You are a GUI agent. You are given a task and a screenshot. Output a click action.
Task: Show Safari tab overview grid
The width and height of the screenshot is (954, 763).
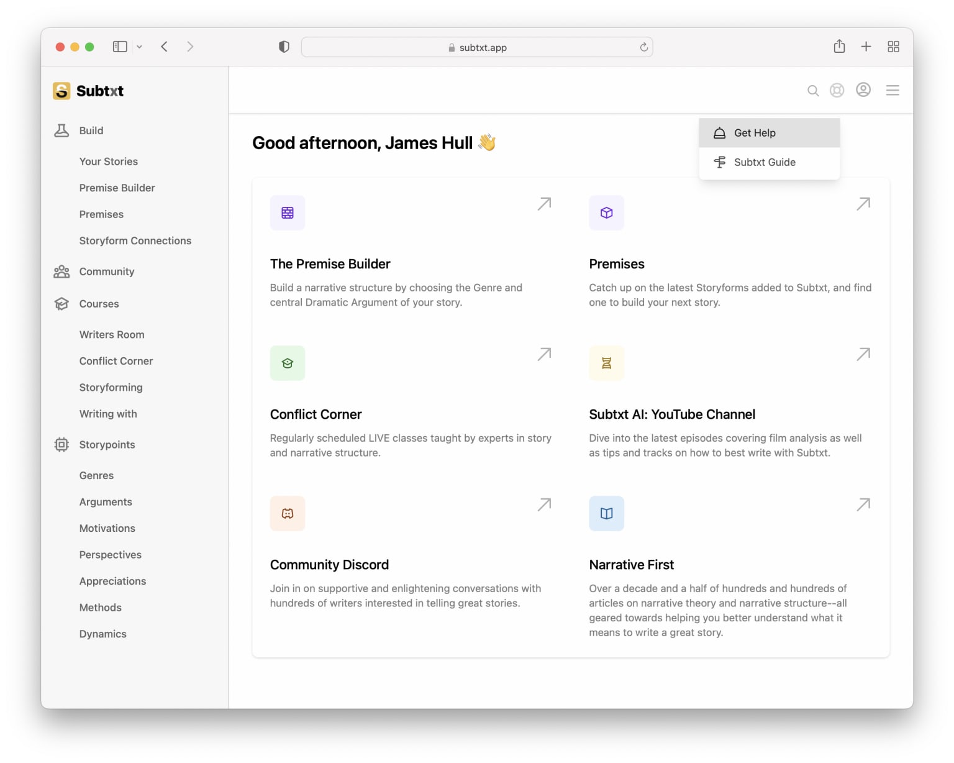(x=893, y=47)
